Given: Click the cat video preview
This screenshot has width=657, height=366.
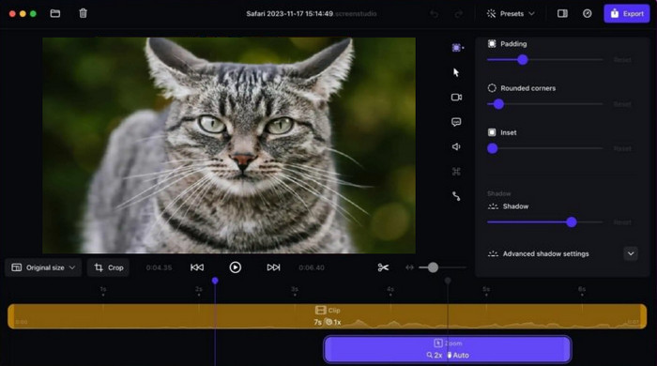Looking at the screenshot, I should (229, 145).
